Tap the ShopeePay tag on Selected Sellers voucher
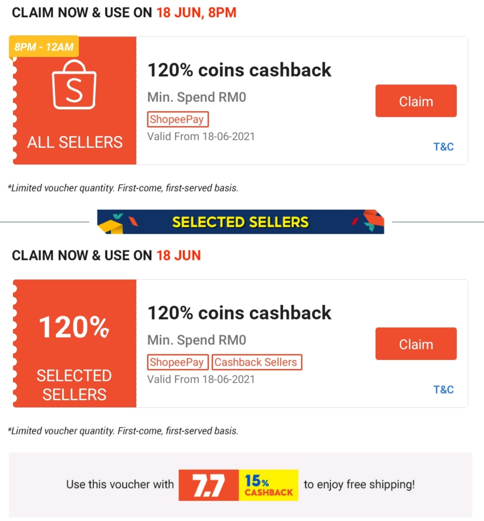Screen dimensions: 484x521 click(177, 362)
